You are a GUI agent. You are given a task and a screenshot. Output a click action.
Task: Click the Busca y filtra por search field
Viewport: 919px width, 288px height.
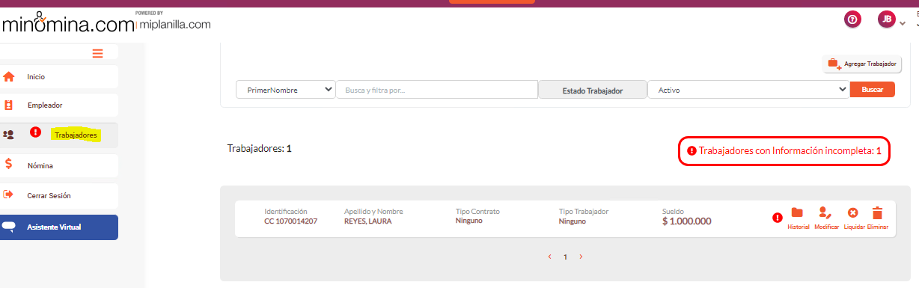click(x=437, y=90)
